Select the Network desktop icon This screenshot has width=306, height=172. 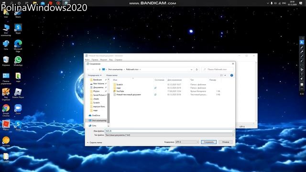[x=6, y=45]
